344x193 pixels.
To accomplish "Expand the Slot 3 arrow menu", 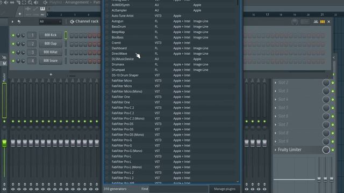I will [x=276, y=91].
